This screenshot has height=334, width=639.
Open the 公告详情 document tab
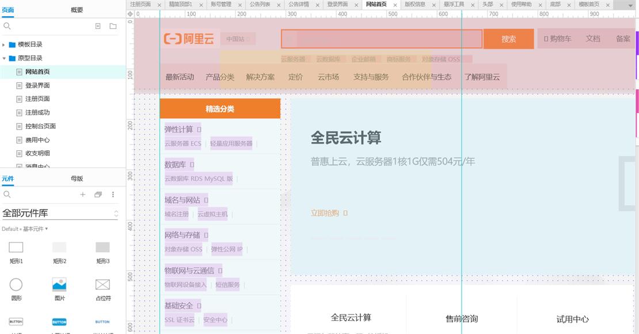coord(299,5)
